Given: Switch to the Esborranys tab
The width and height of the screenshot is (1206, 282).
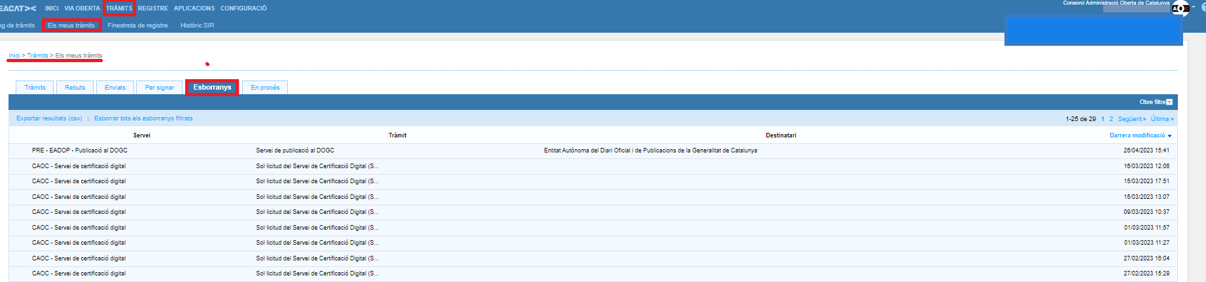Looking at the screenshot, I should [x=212, y=88].
